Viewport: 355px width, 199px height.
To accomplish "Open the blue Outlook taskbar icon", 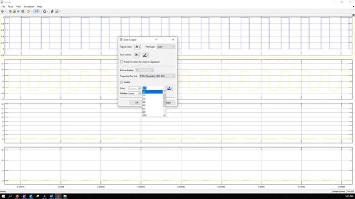I will pyautogui.click(x=31, y=196).
